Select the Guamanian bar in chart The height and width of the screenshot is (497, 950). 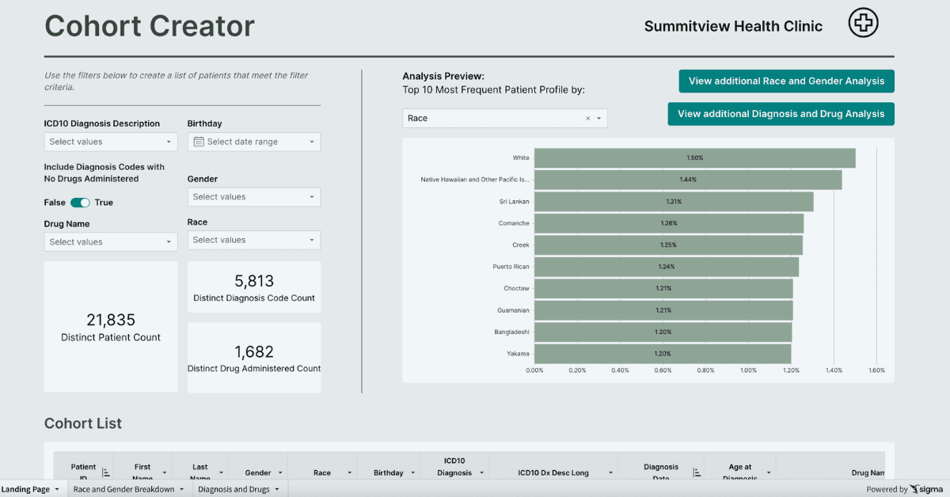pos(663,310)
